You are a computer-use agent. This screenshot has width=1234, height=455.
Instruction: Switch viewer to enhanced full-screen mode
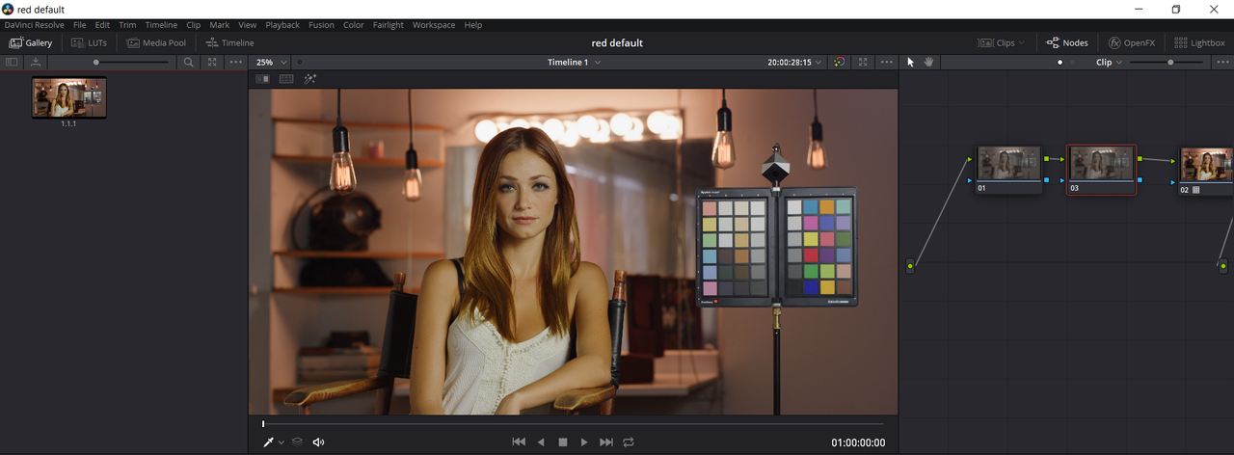(863, 62)
